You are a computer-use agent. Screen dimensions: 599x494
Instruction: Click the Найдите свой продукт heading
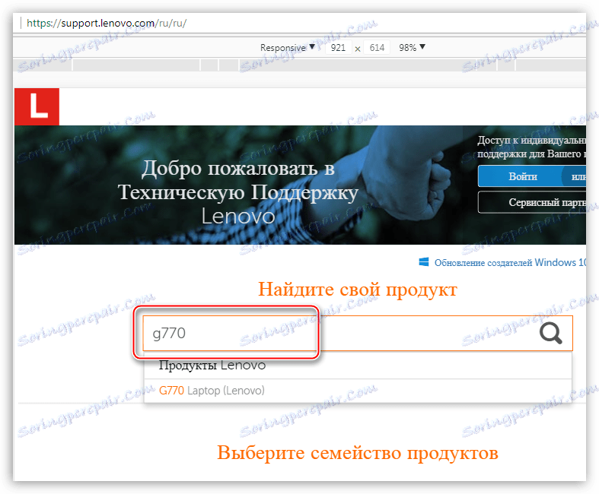(358, 289)
